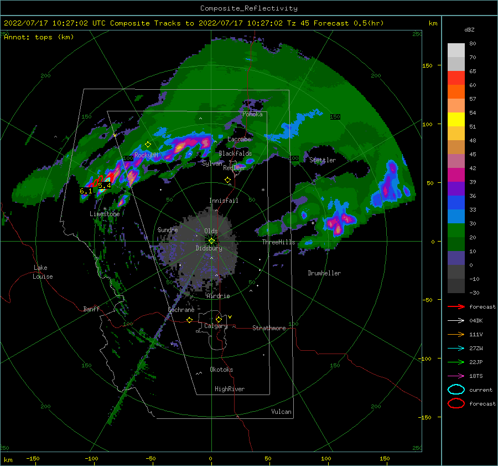Click the red forecast storm ellipse near 5.4
The width and height of the screenshot is (498, 466).
coord(110,178)
